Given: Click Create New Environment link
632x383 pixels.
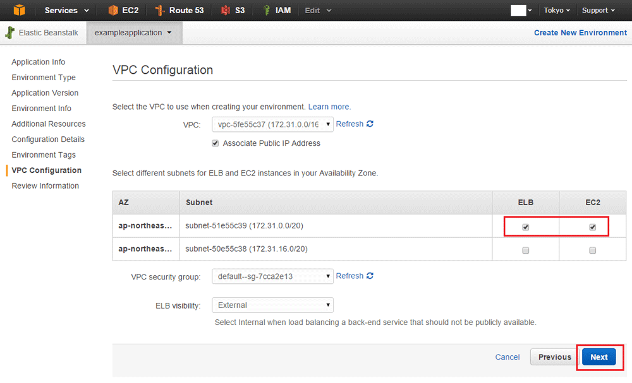Looking at the screenshot, I should pyautogui.click(x=580, y=33).
